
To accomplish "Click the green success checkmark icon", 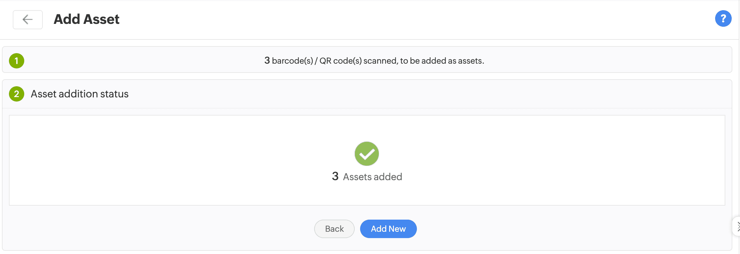I will pos(367,154).
